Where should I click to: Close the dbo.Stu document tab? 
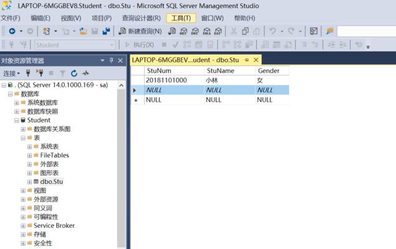tap(256, 60)
